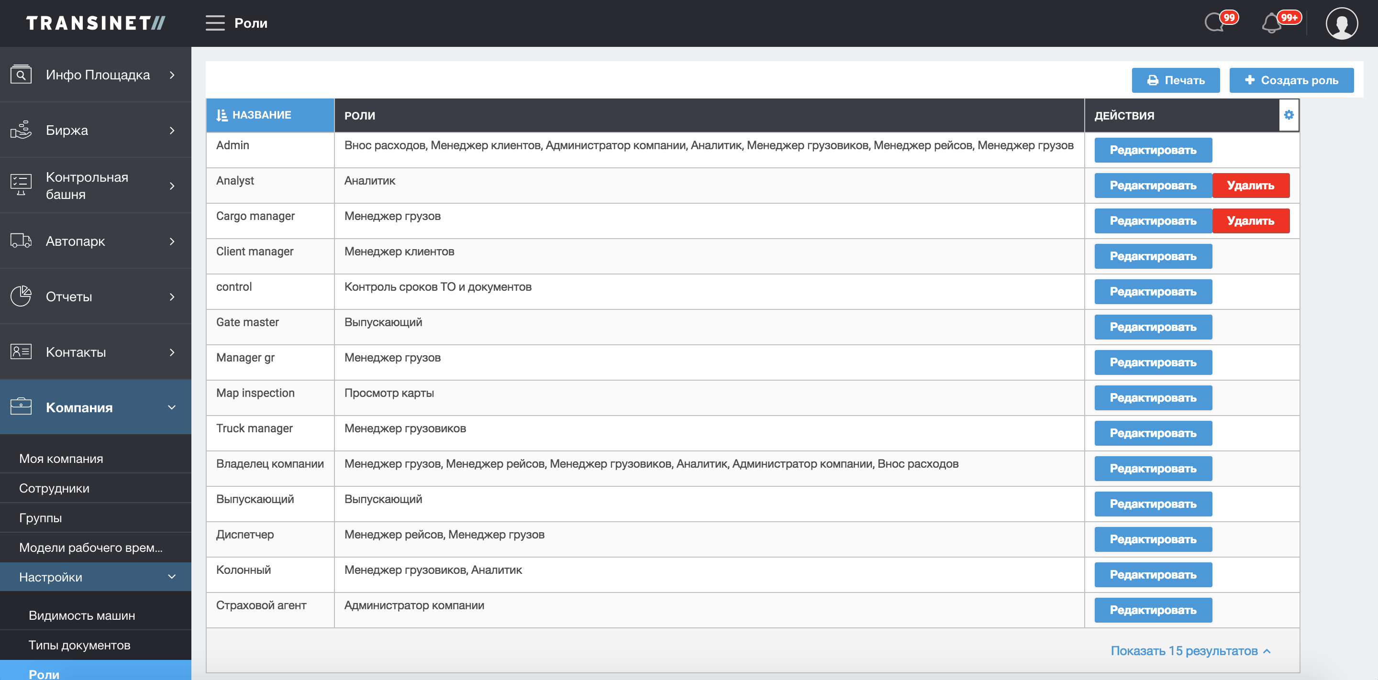This screenshot has width=1378, height=680.
Task: Delete the Analyst role
Action: coord(1250,186)
